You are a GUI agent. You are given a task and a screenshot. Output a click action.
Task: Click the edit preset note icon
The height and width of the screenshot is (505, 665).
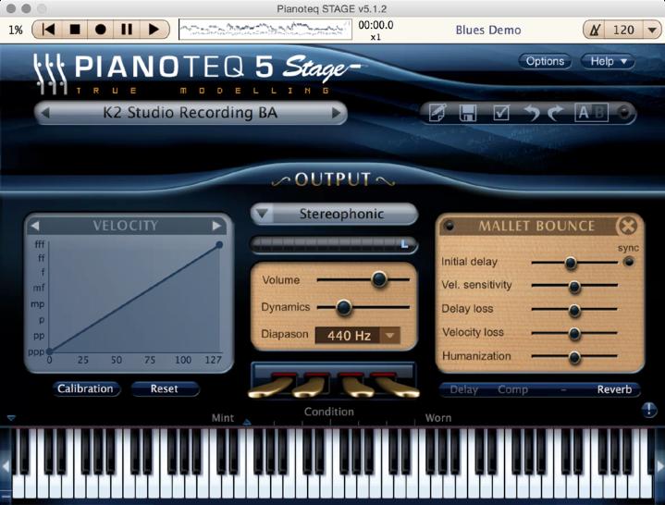[437, 113]
